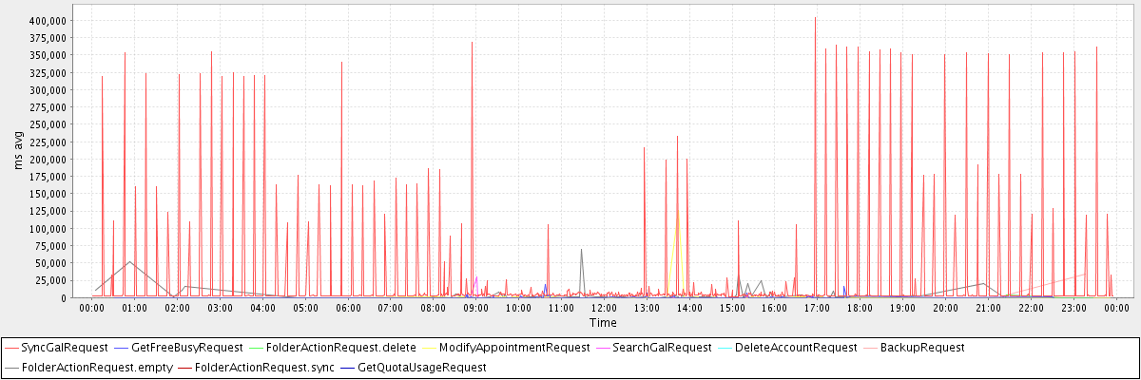
Task: Click the "Time" x-axis title
Action: coord(603,323)
